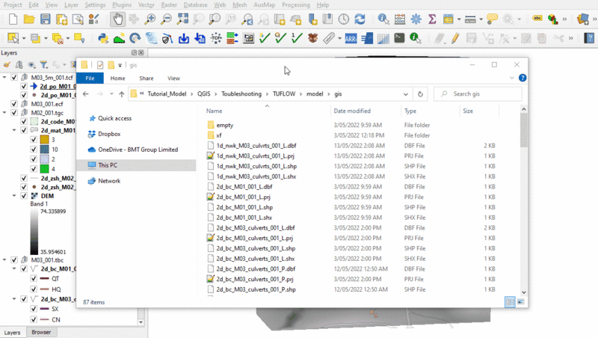
Task: Collapse the M03_001.tbc group
Action: (x=5, y=259)
